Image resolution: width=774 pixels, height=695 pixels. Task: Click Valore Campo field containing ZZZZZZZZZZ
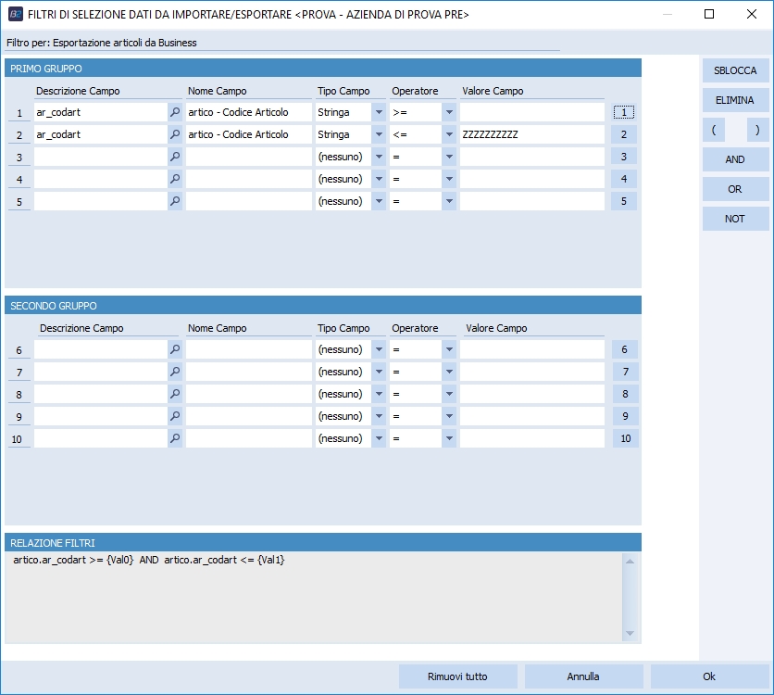coord(531,134)
